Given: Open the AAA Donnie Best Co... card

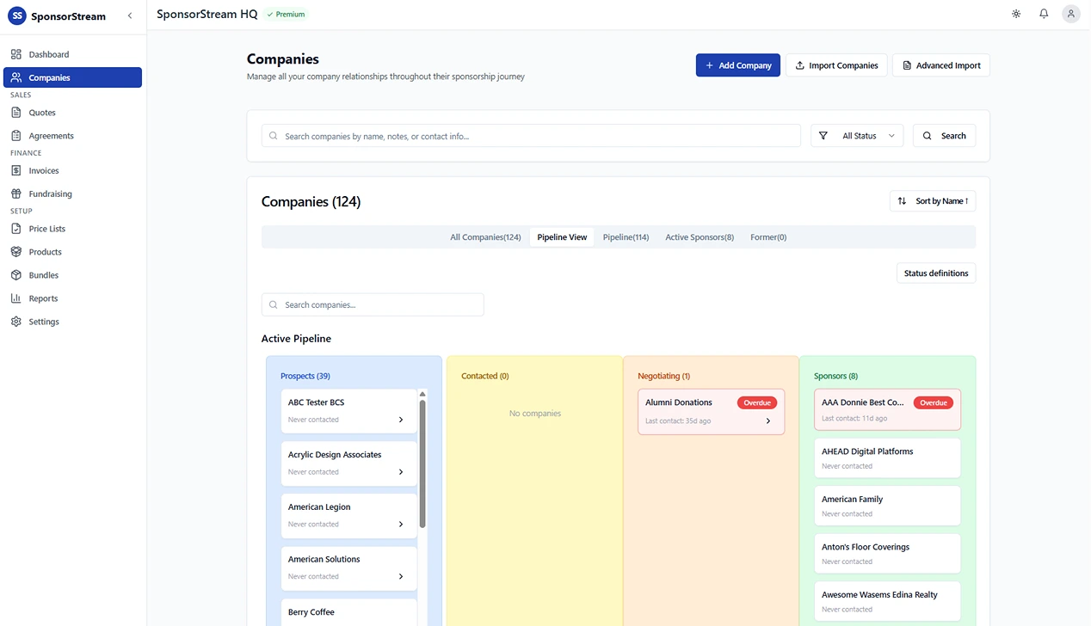Looking at the screenshot, I should 887,409.
